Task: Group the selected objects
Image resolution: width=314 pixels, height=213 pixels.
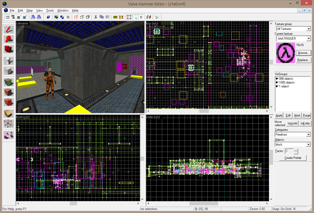Action: 56,17
